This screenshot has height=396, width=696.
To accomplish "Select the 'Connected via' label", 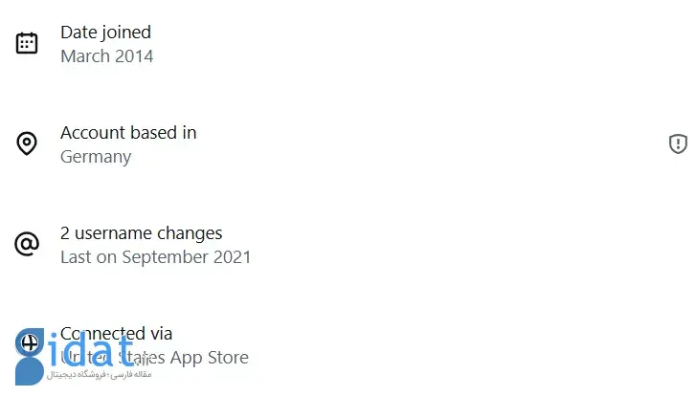I will pyautogui.click(x=117, y=333).
